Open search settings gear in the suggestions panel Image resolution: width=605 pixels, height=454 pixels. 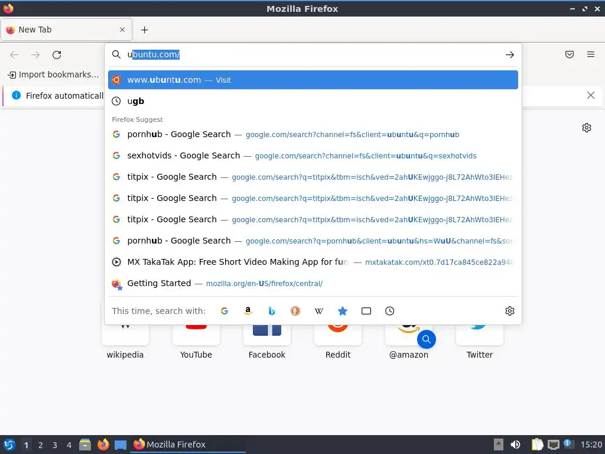coord(510,311)
